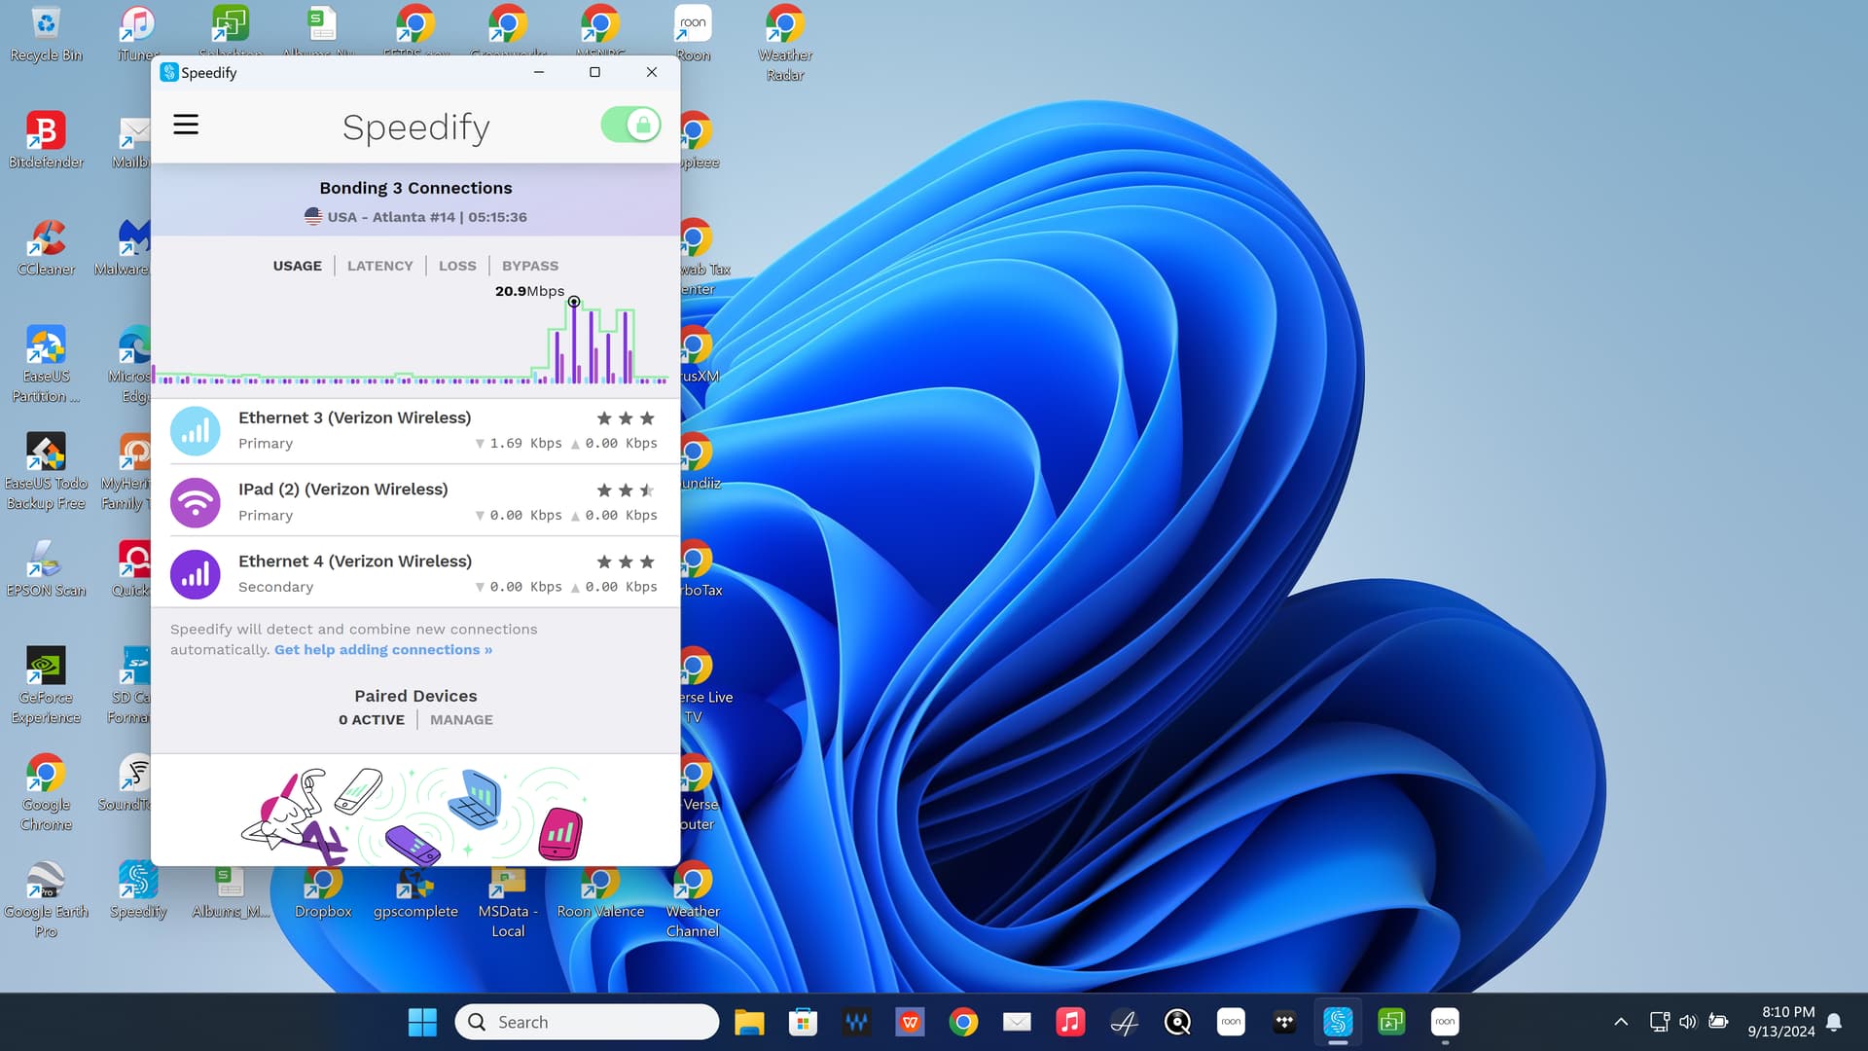Open the Google Earth Pro desktop icon

tap(46, 899)
